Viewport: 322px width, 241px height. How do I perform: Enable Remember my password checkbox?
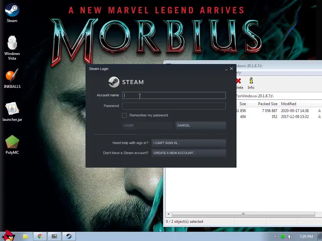(x=124, y=115)
